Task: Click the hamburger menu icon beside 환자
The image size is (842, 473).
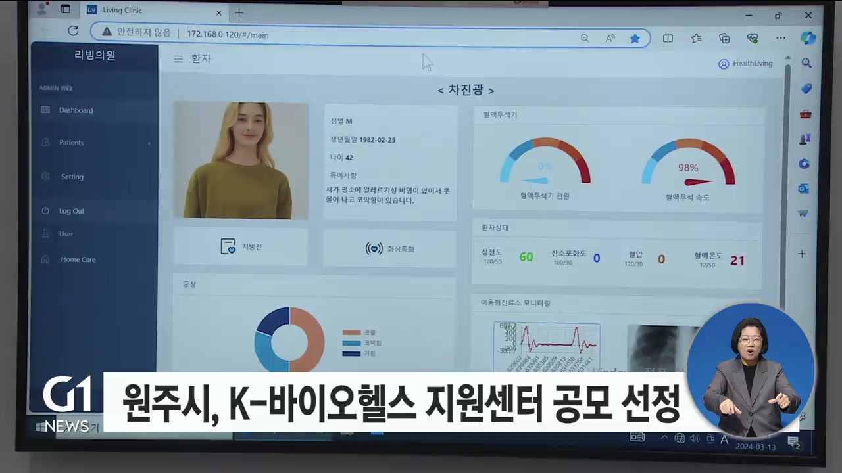Action: (178, 59)
